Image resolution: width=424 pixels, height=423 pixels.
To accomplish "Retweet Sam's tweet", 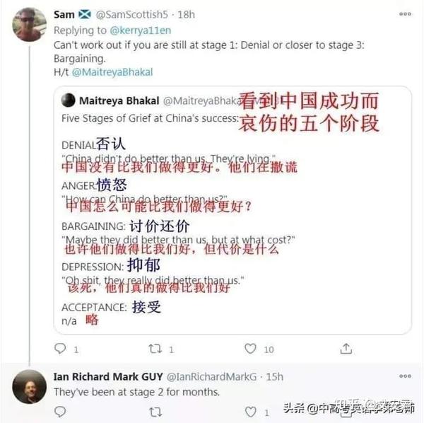I will click(x=155, y=349).
